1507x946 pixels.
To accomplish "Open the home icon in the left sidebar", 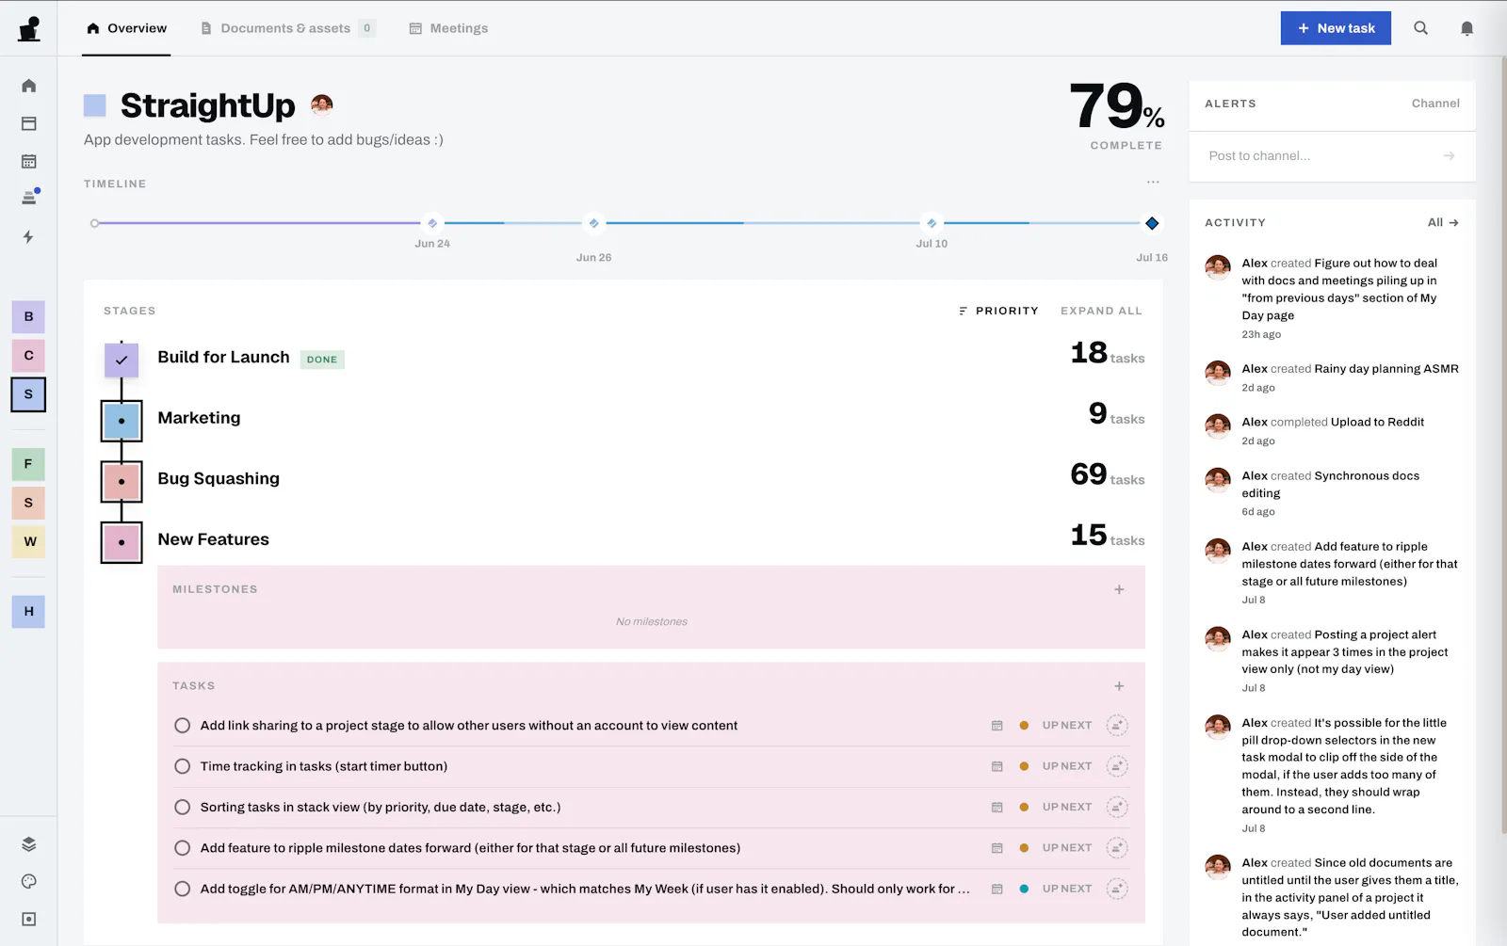I will click(29, 86).
